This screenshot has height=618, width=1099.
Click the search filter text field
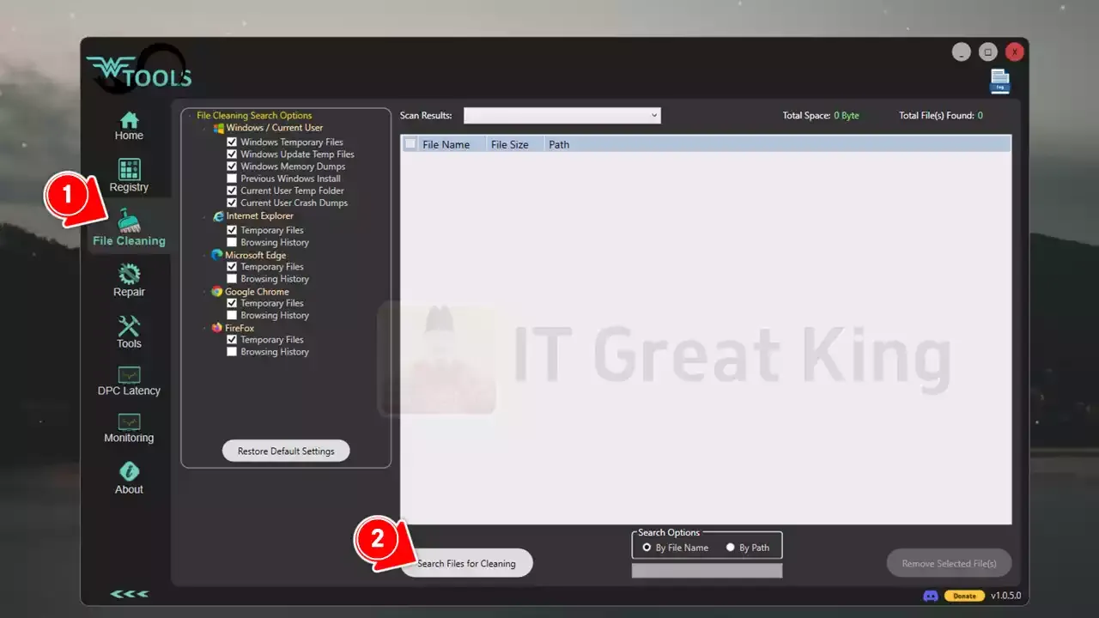pyautogui.click(x=707, y=571)
